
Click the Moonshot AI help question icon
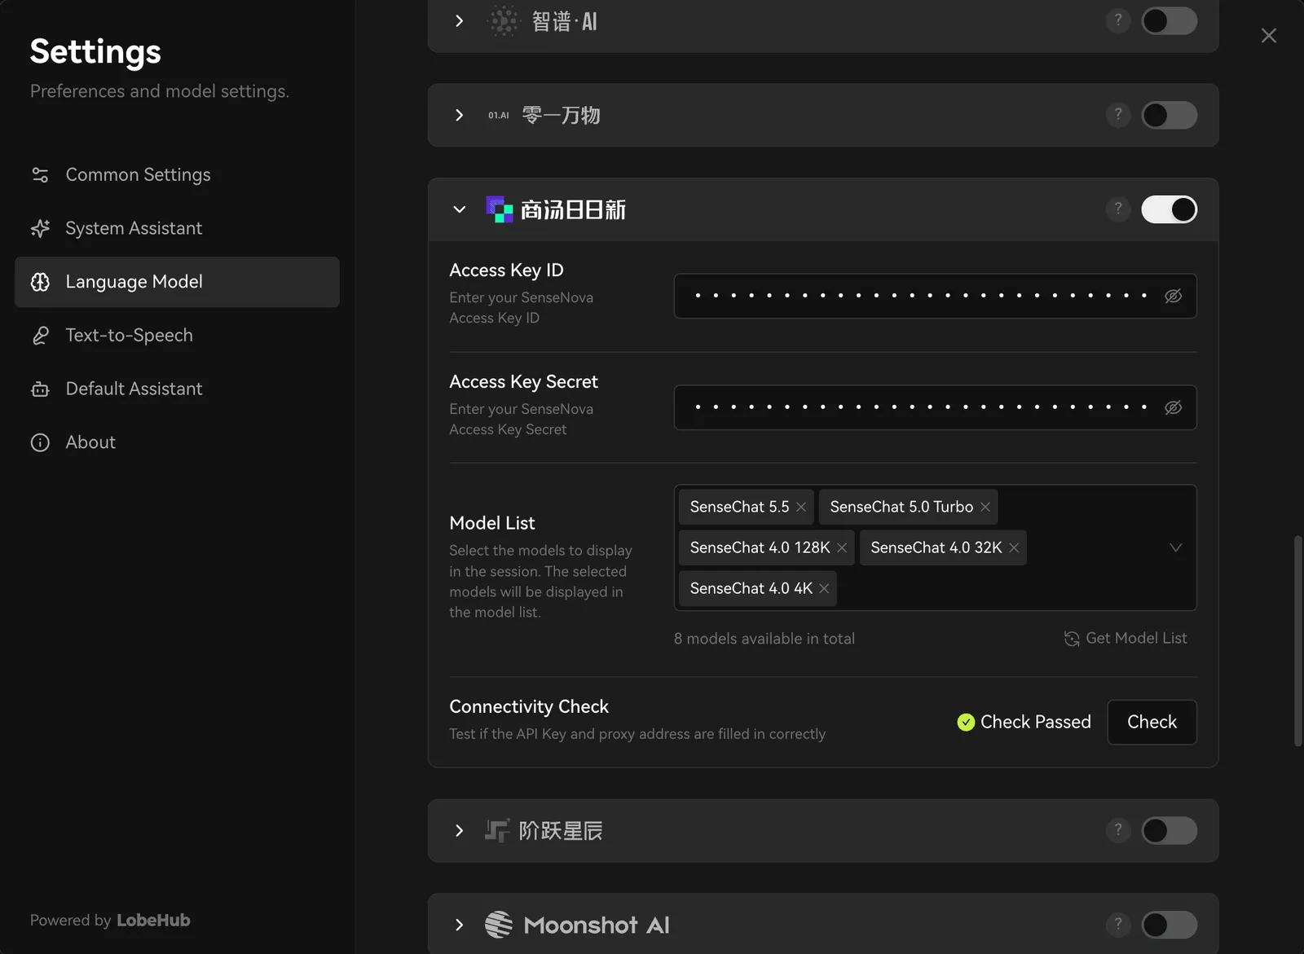[1117, 924]
